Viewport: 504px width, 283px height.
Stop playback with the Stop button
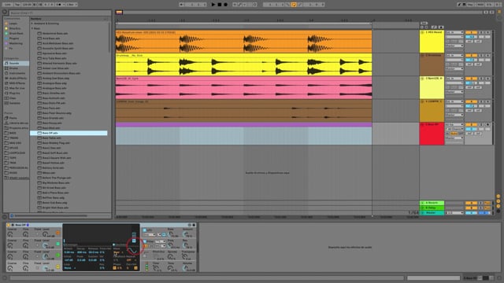220,5
